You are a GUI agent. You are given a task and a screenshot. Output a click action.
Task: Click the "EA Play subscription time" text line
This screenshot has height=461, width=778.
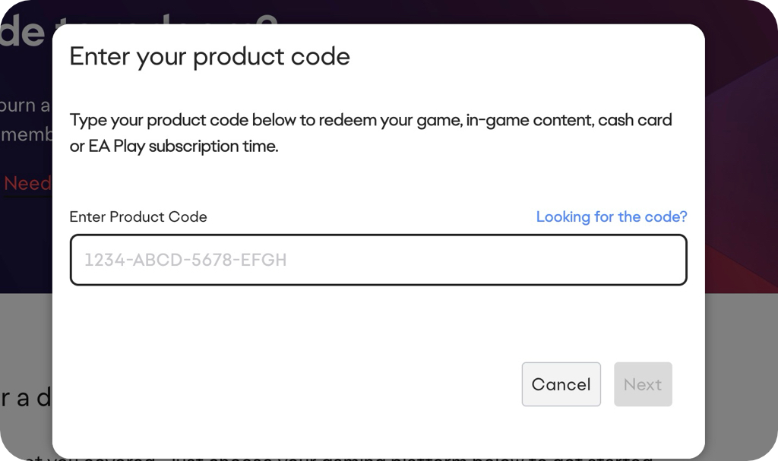click(x=174, y=147)
